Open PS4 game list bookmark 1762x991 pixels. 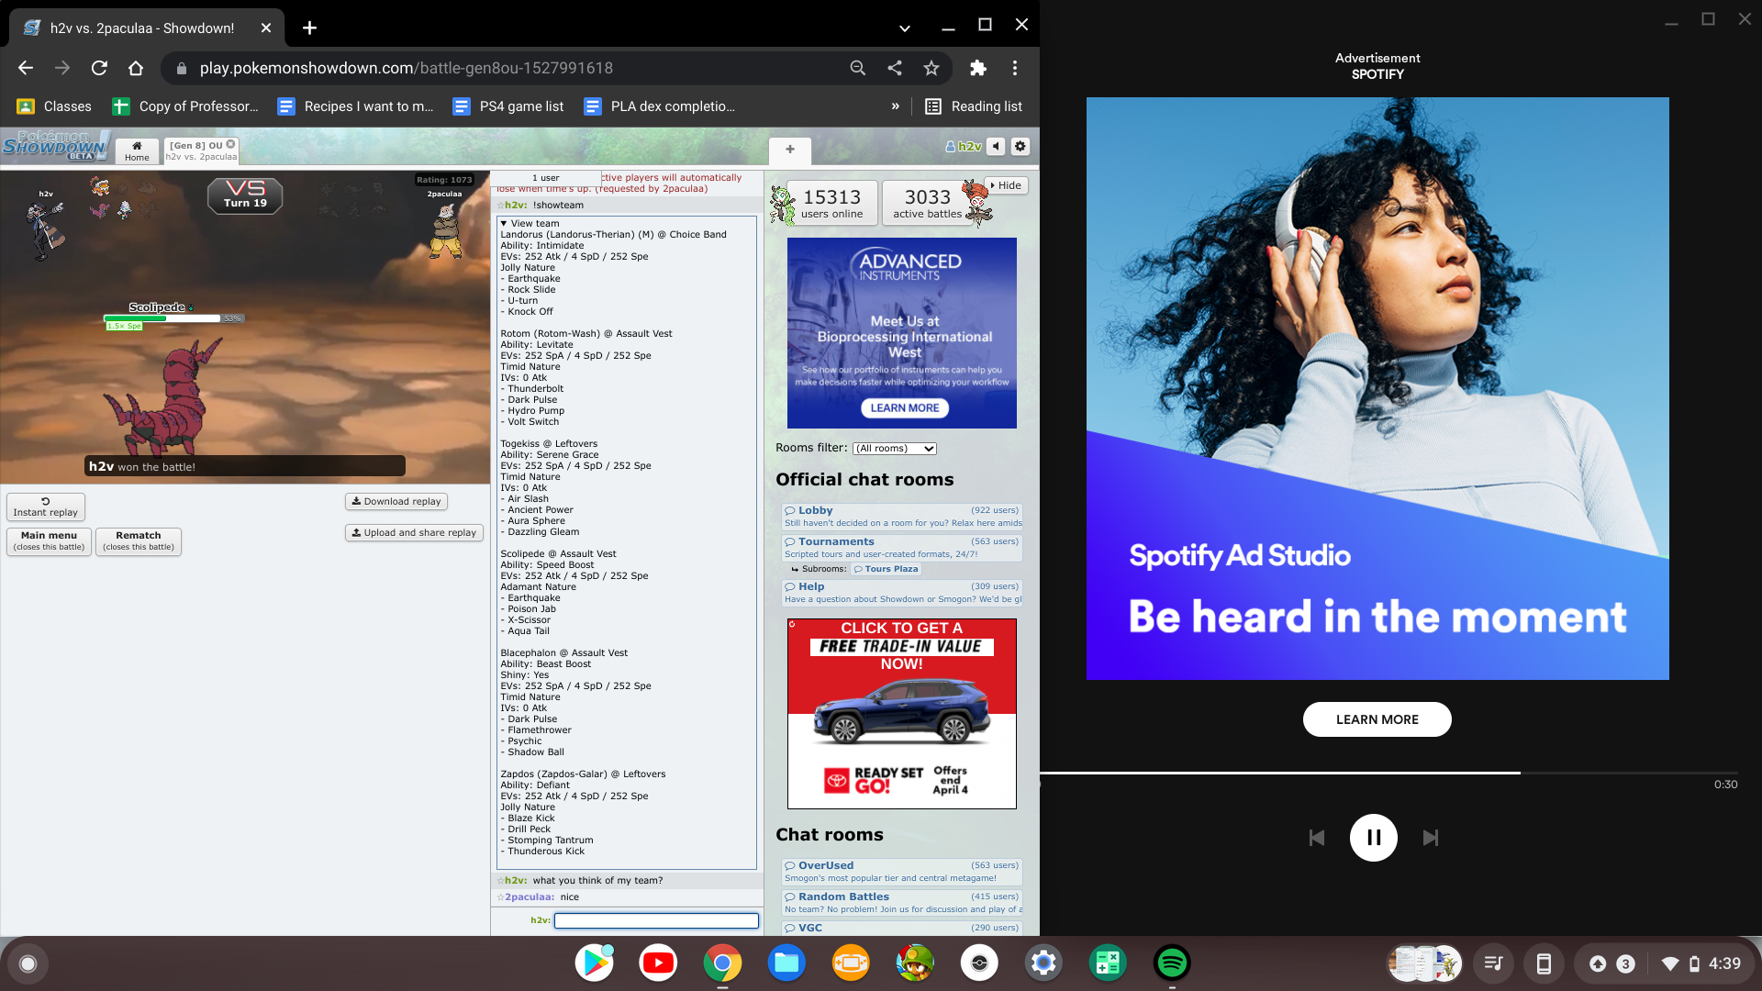pyautogui.click(x=509, y=106)
